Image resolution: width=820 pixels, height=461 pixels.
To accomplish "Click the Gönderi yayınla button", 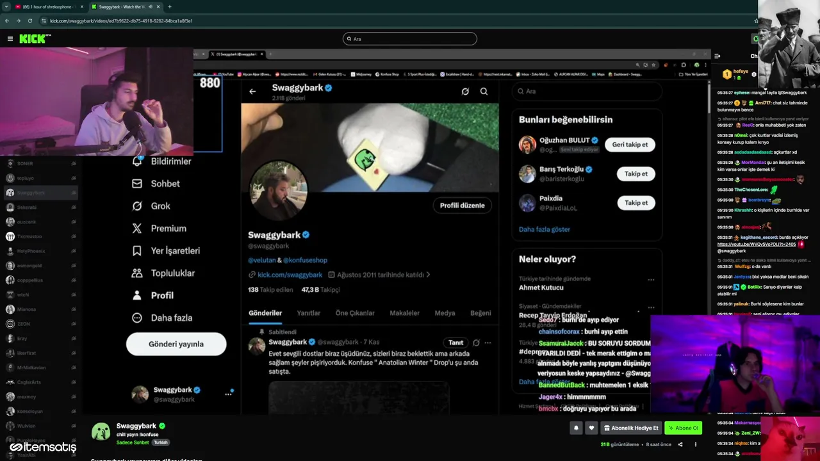I will click(x=176, y=344).
